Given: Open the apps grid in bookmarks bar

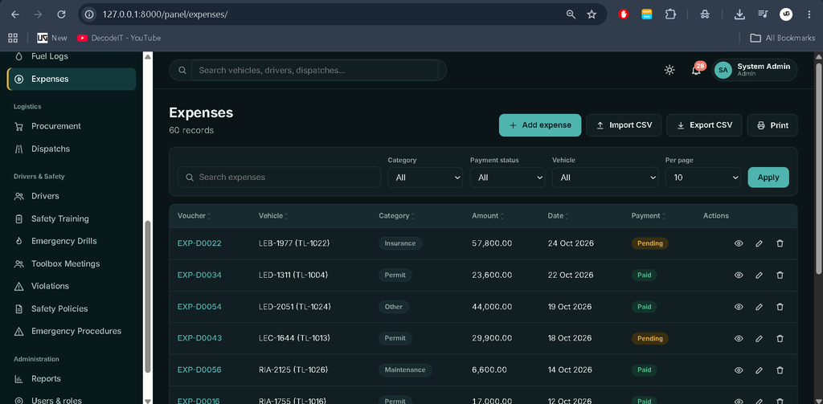Looking at the screenshot, I should tap(13, 38).
